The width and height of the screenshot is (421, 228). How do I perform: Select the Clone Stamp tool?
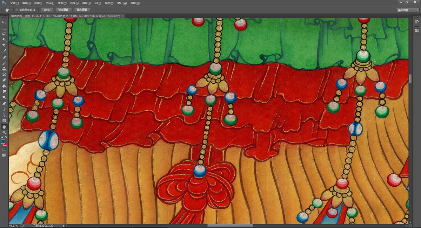coord(4,69)
